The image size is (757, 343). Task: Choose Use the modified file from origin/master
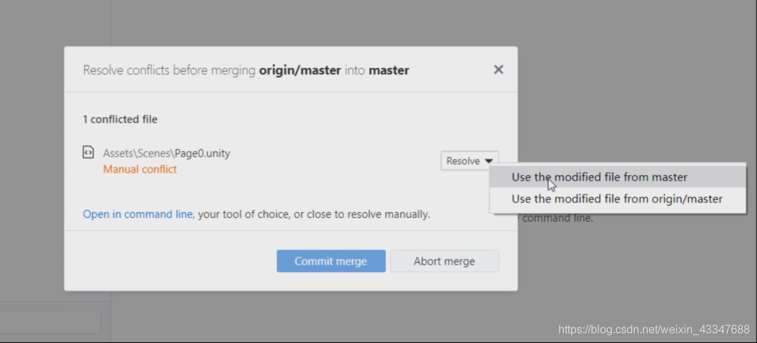coord(618,198)
